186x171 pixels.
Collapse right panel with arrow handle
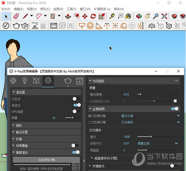(84, 161)
